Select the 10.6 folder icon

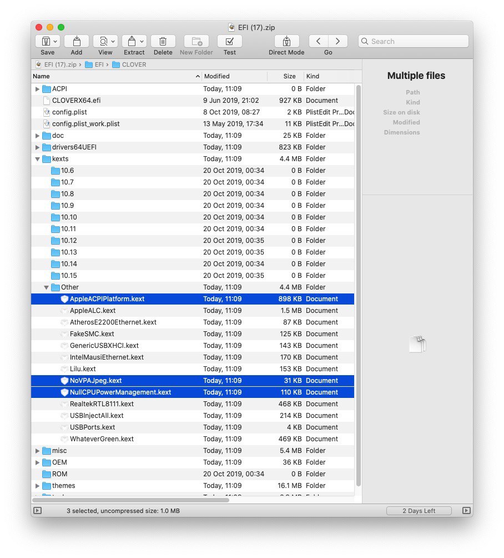click(55, 171)
